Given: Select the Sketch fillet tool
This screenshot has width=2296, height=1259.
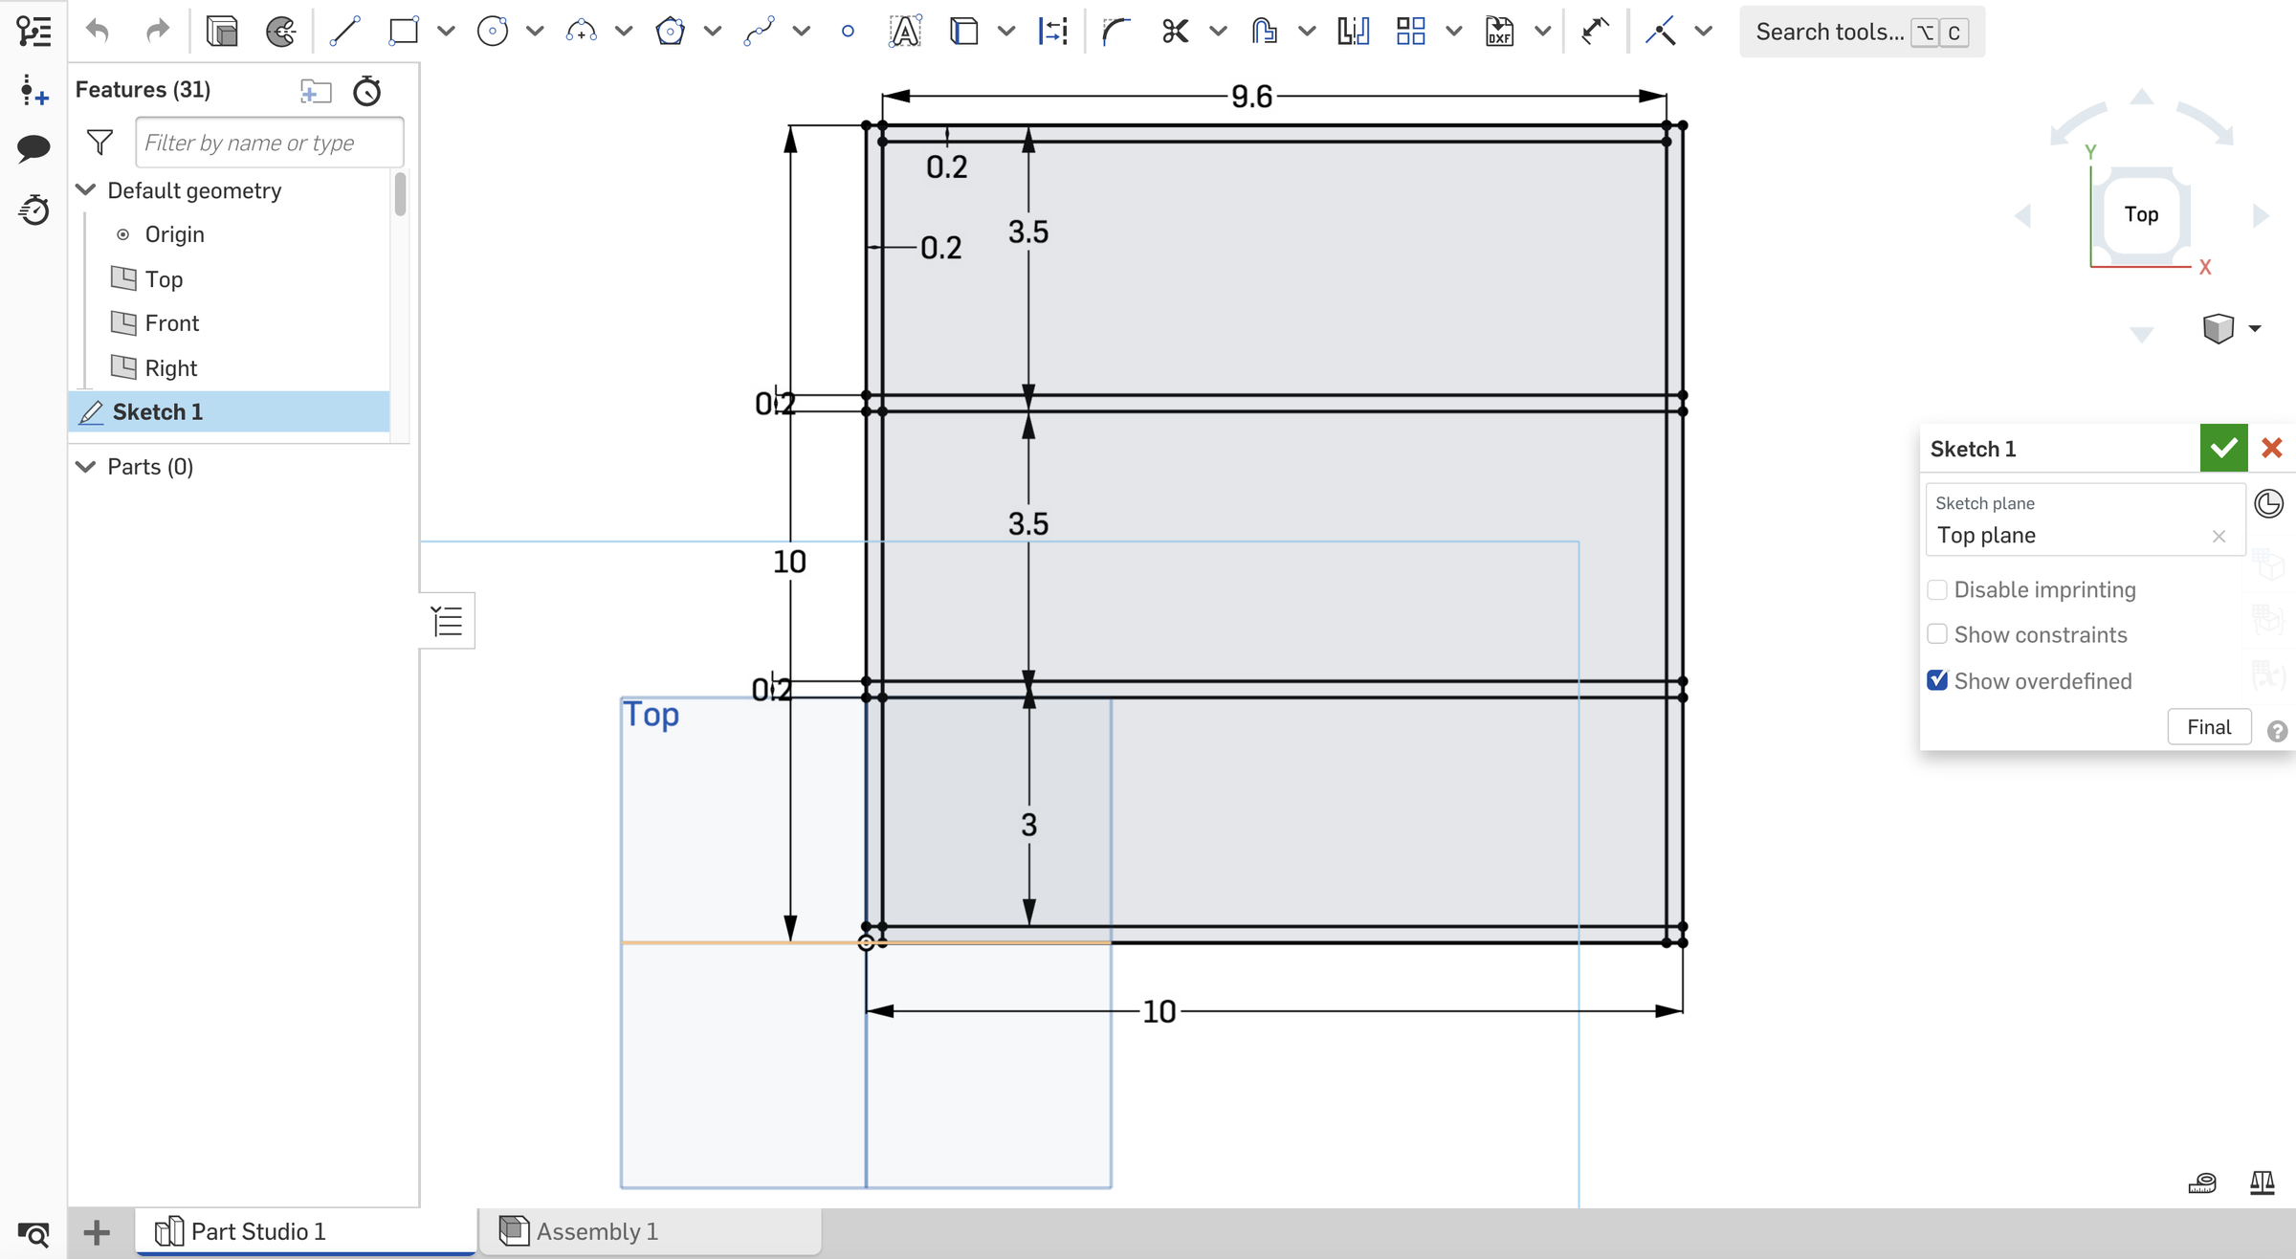Looking at the screenshot, I should point(1115,31).
